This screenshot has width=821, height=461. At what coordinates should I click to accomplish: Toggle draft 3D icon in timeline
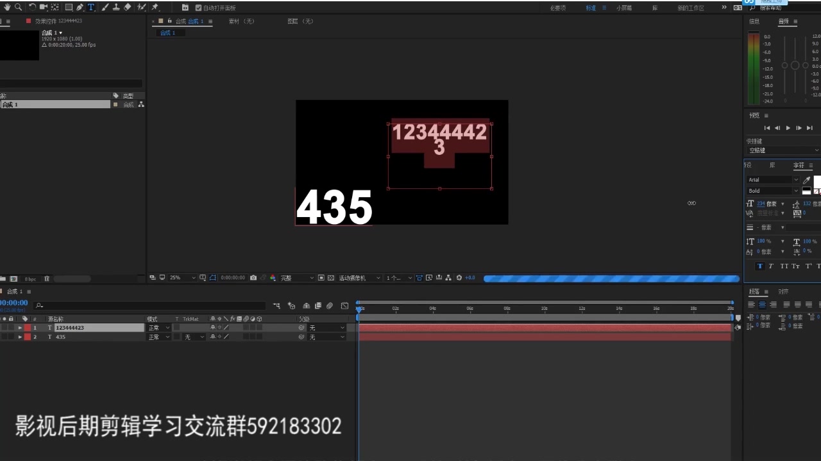[x=292, y=306]
